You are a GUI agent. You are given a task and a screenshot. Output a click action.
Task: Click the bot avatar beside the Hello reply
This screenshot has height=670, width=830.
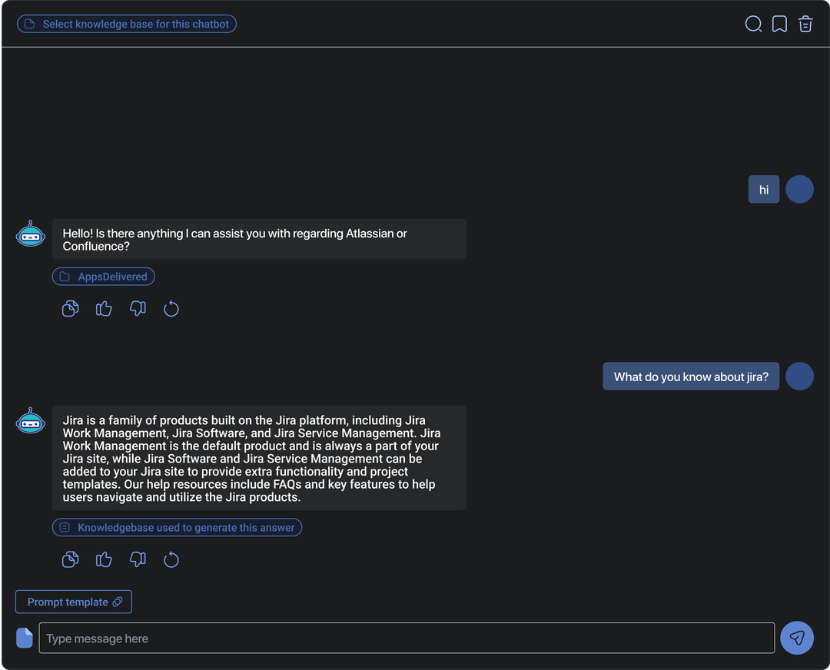pos(31,234)
